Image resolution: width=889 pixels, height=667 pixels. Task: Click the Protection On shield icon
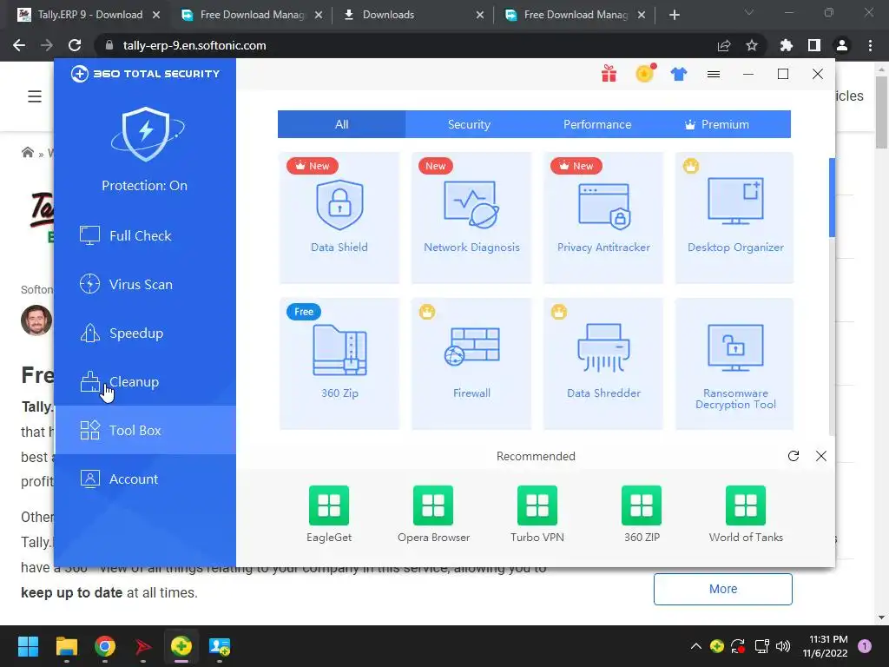click(146, 135)
